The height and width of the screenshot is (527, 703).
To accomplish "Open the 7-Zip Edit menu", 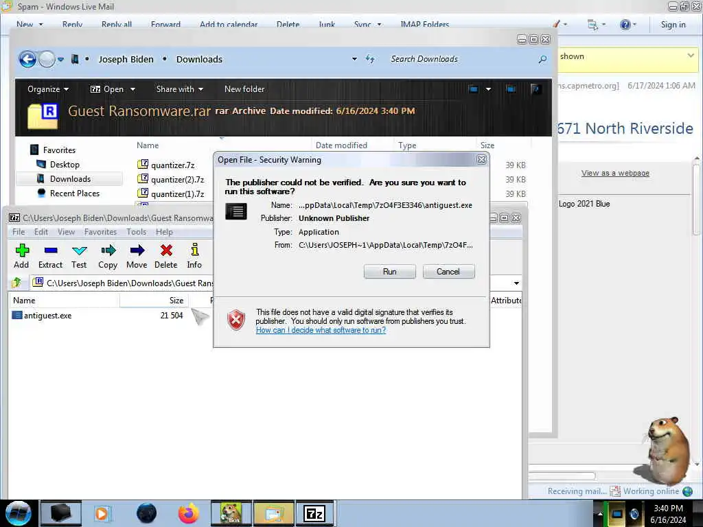I will (x=41, y=232).
